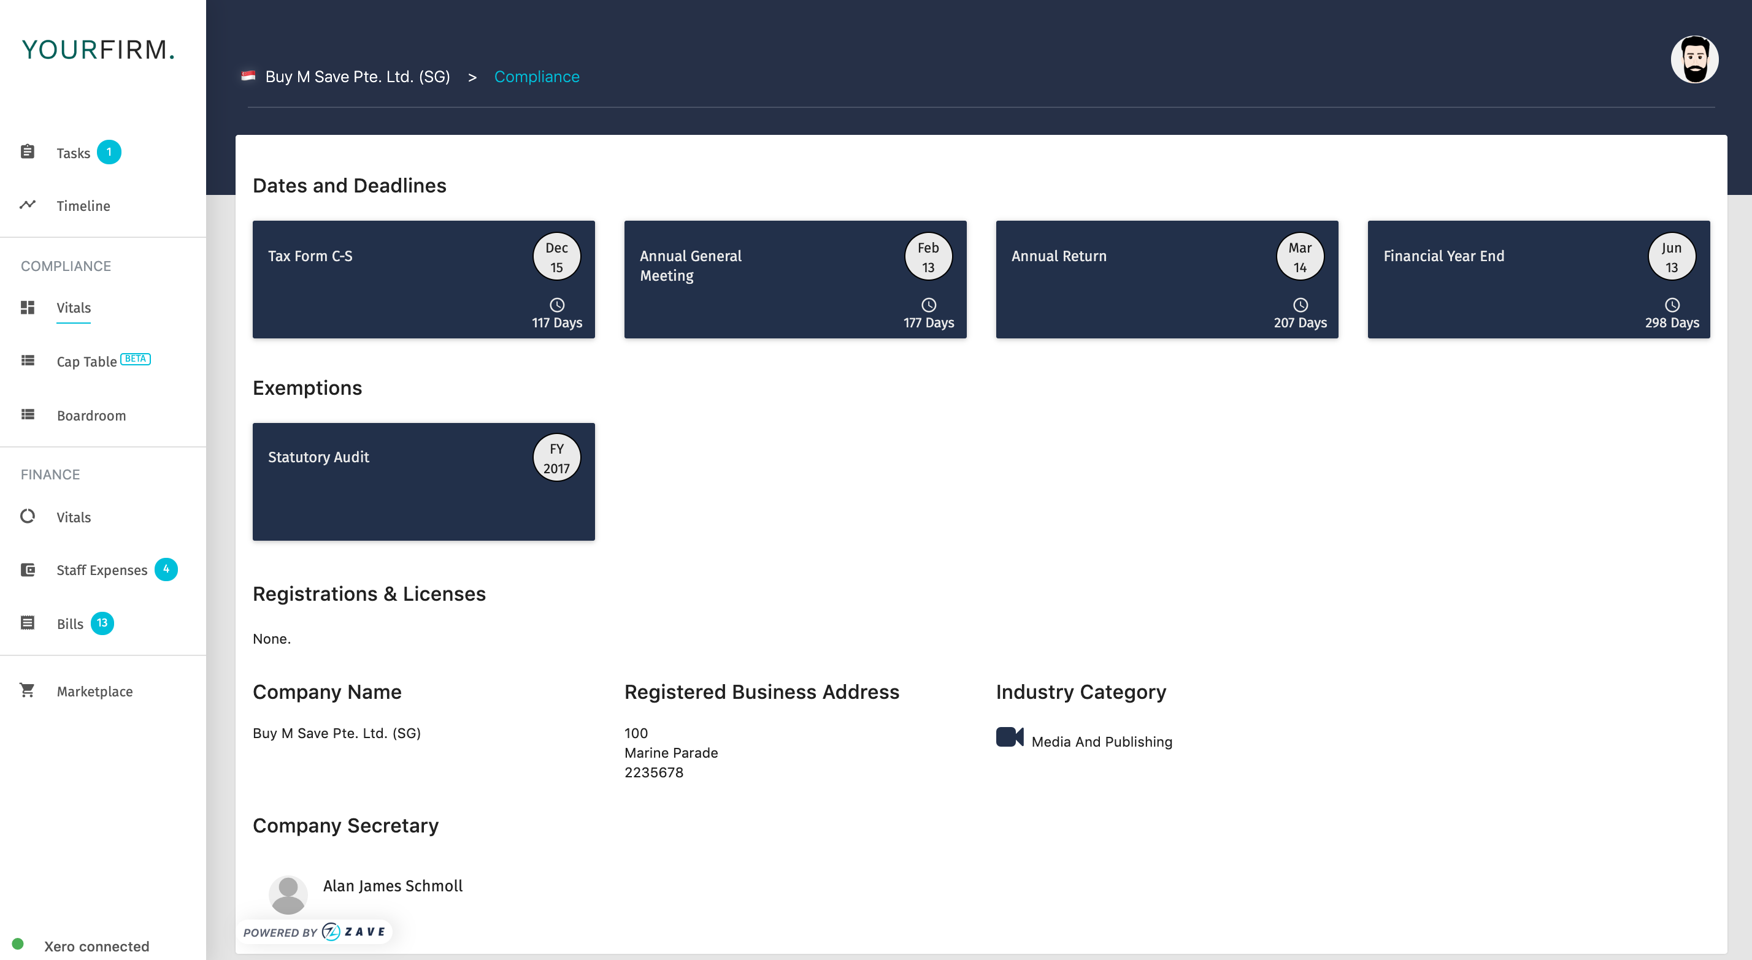Go to the Timeline page

[83, 206]
